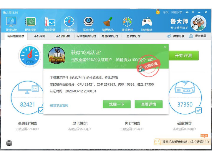Image resolution: width=212 pixels, height=159 pixels.
Task: Toggle the processor test checkbox
Action: (x=41, y=110)
